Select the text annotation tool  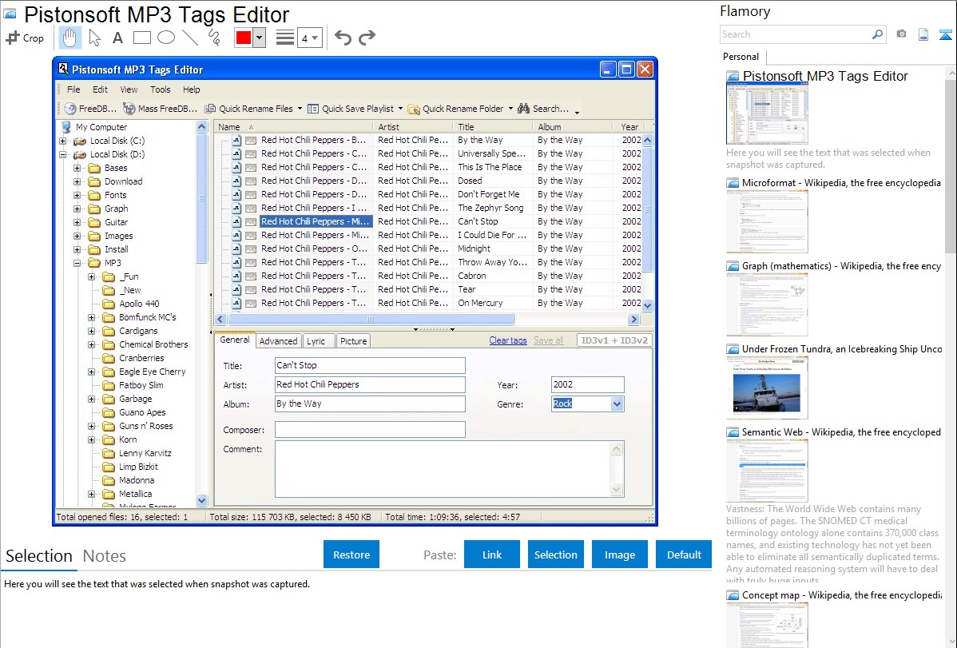click(117, 38)
